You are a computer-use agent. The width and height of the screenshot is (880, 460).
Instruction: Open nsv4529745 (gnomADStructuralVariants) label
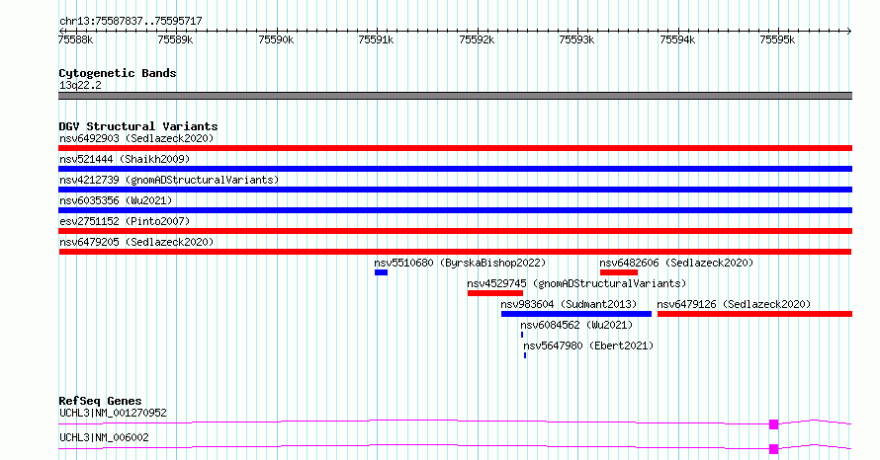tap(576, 283)
